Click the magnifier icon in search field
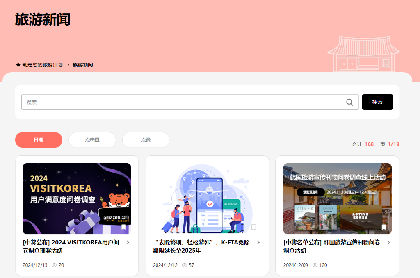The image size is (420, 278). pos(349,102)
